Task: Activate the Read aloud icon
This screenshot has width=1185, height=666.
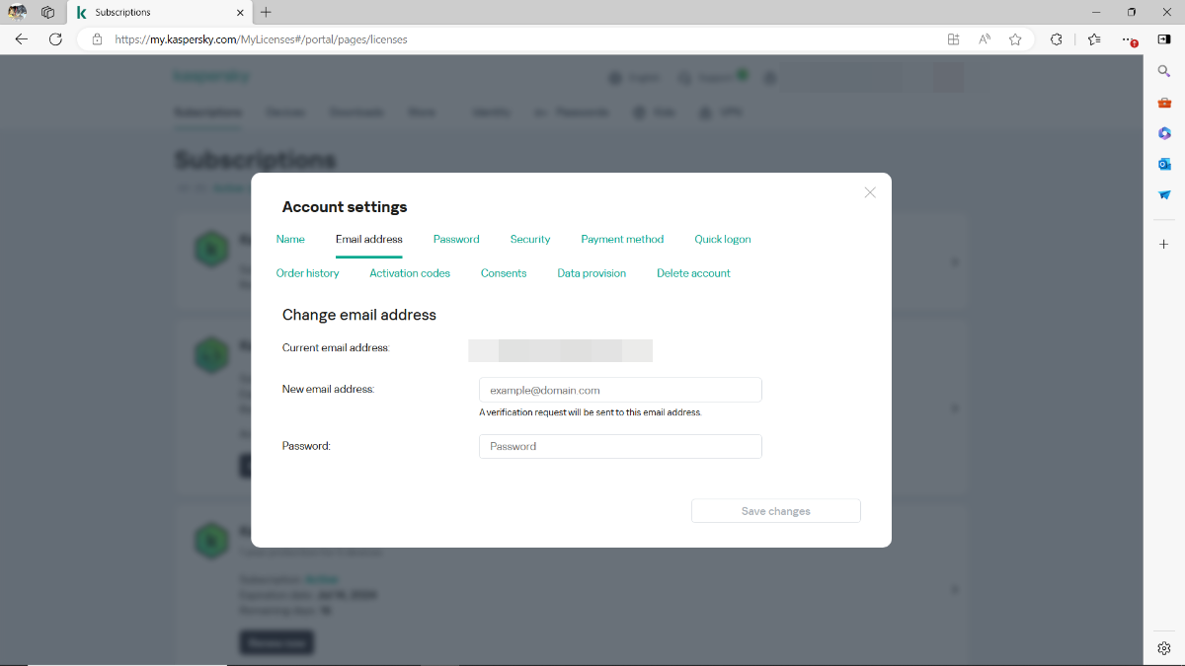Action: coord(985,39)
